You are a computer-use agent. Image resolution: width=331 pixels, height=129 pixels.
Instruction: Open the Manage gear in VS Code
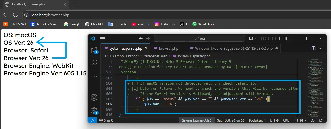(94, 111)
